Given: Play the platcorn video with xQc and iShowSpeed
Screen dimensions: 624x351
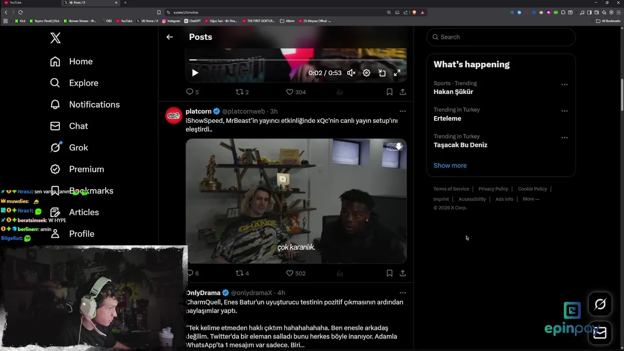Looking at the screenshot, I should coord(296,201).
